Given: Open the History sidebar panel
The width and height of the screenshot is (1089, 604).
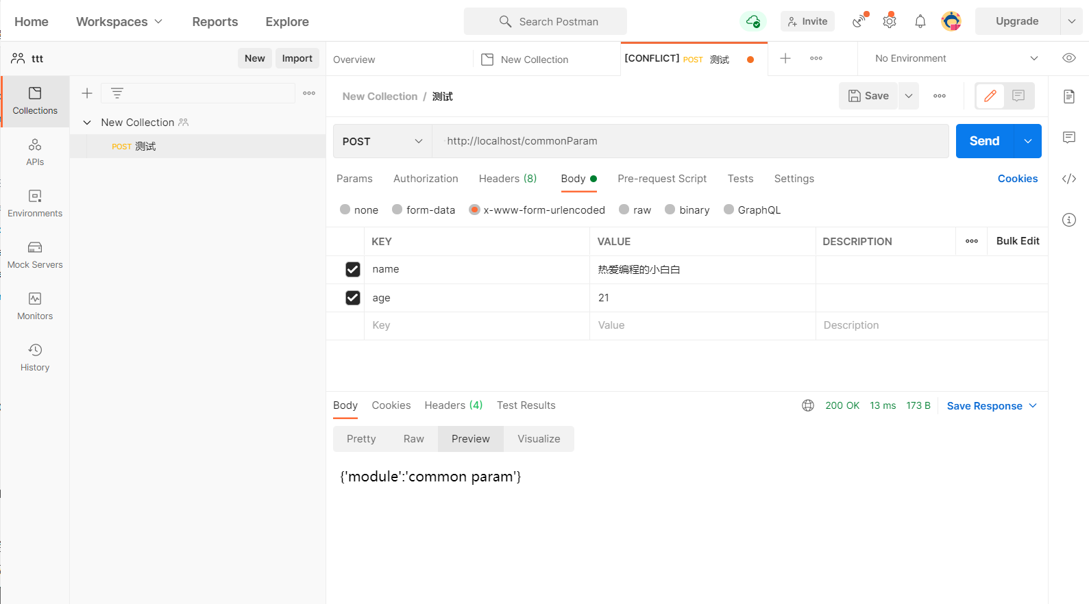Looking at the screenshot, I should pyautogui.click(x=35, y=358).
